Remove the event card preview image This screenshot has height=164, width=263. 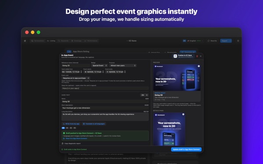coord(199,66)
